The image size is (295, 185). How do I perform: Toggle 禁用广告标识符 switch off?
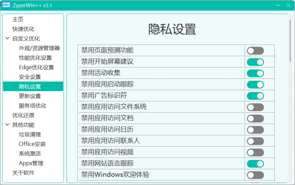point(255,96)
